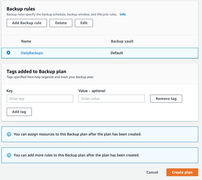
Task: Cancel the backup plan creation
Action: point(152,172)
